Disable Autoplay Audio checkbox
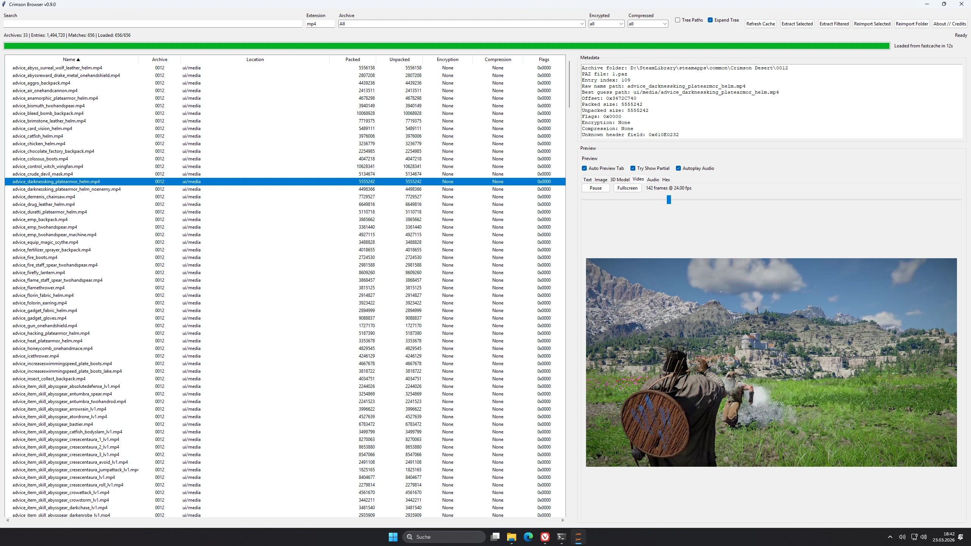971x546 pixels. 679,168
